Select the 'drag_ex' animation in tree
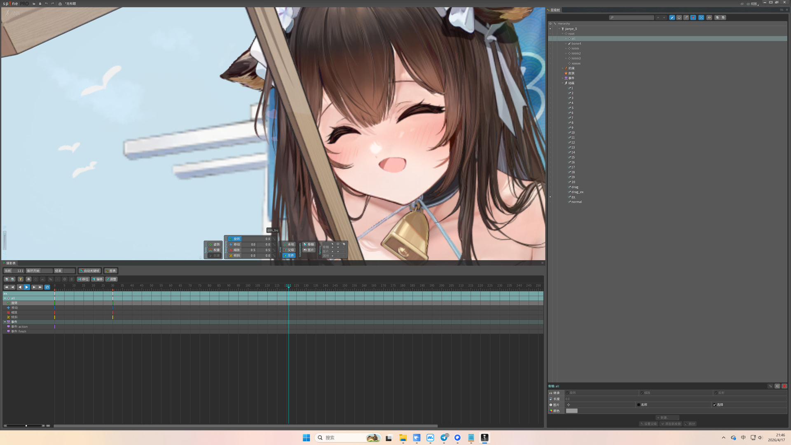 click(577, 192)
